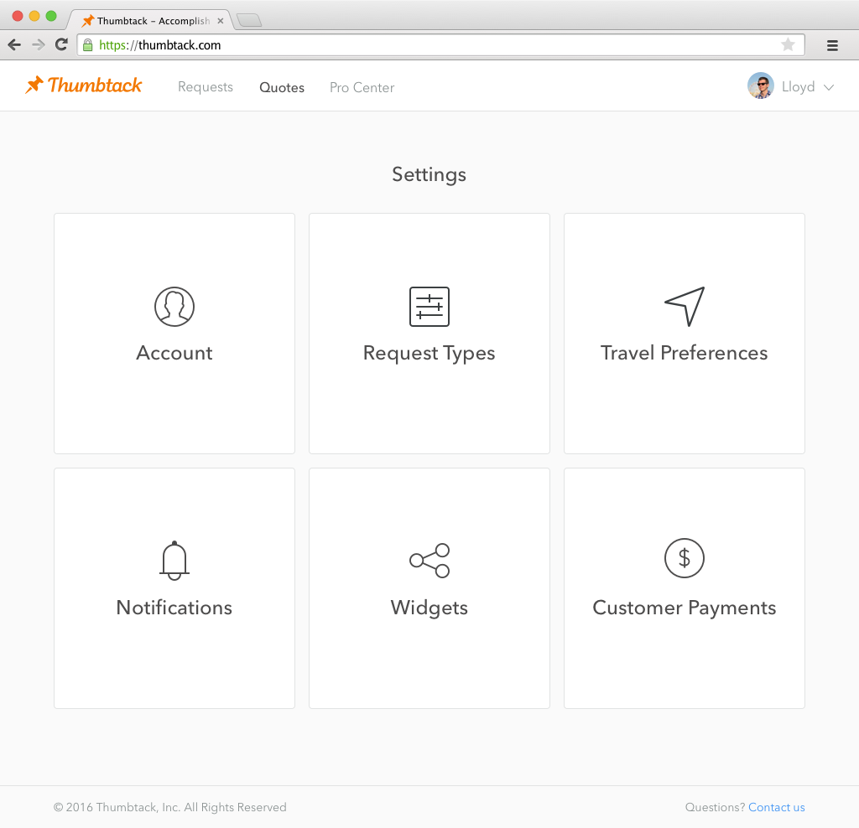Click the Request Types sliders icon
The width and height of the screenshot is (859, 828).
pyautogui.click(x=429, y=307)
